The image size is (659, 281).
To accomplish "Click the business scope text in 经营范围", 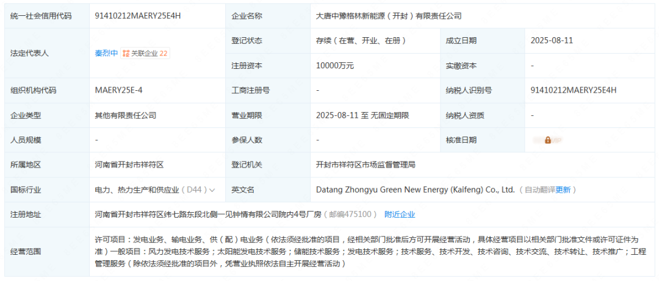I will tap(366, 251).
